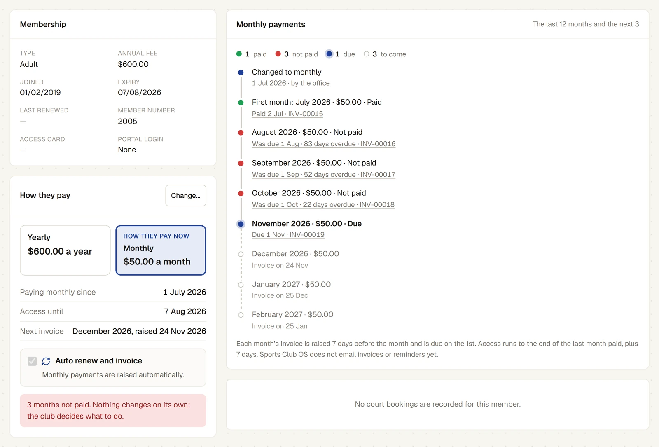Open the overdue invoice INV-00016 link
Screen dimensions: 659x447
(324, 144)
